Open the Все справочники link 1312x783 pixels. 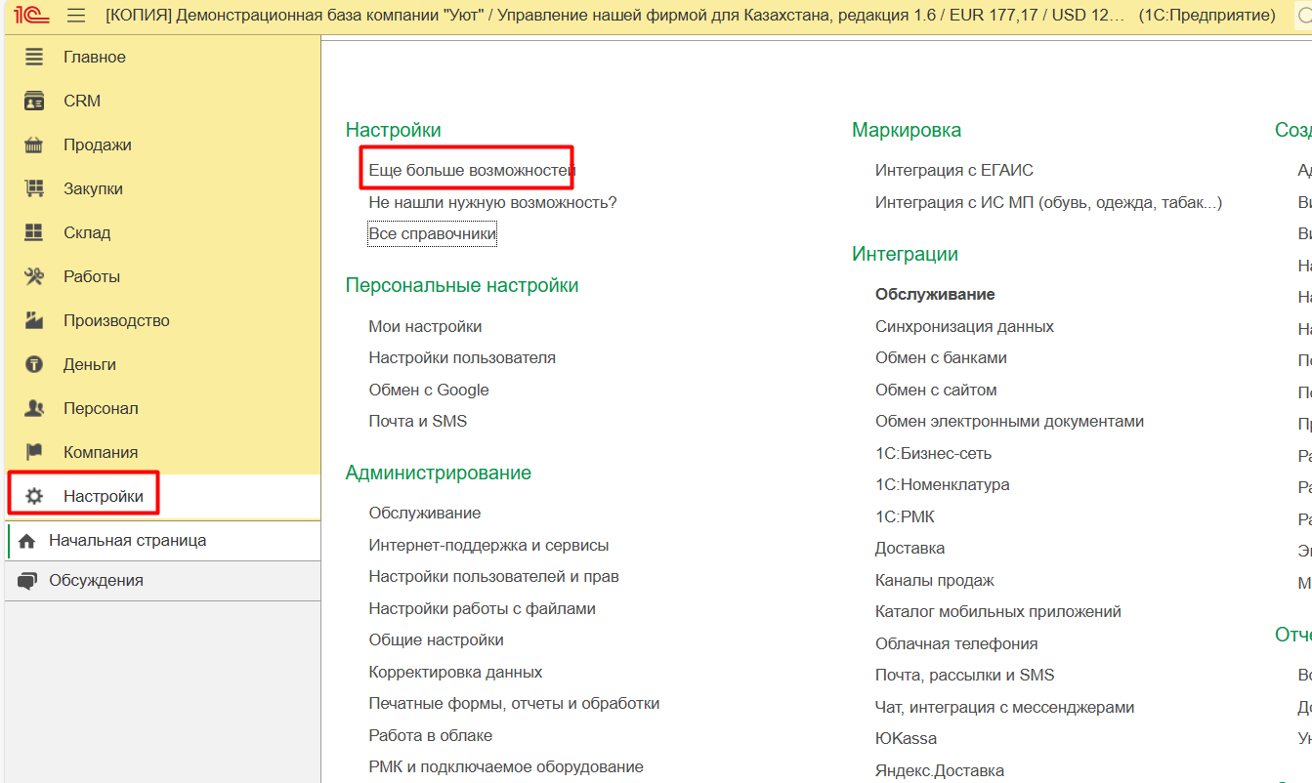pos(432,234)
